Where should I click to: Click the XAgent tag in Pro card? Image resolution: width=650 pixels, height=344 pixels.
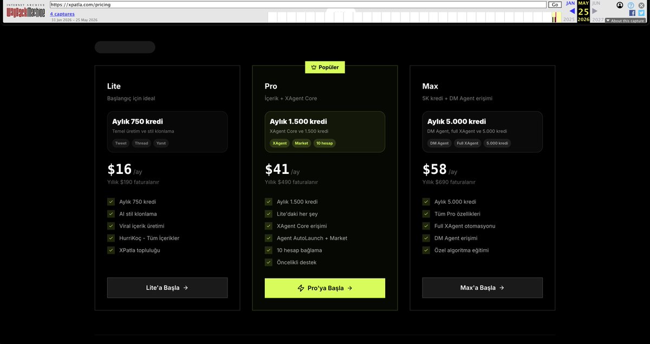point(280,144)
